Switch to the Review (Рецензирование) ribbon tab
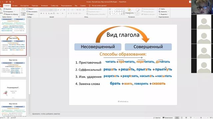The image size is (213, 119). tap(67, 6)
